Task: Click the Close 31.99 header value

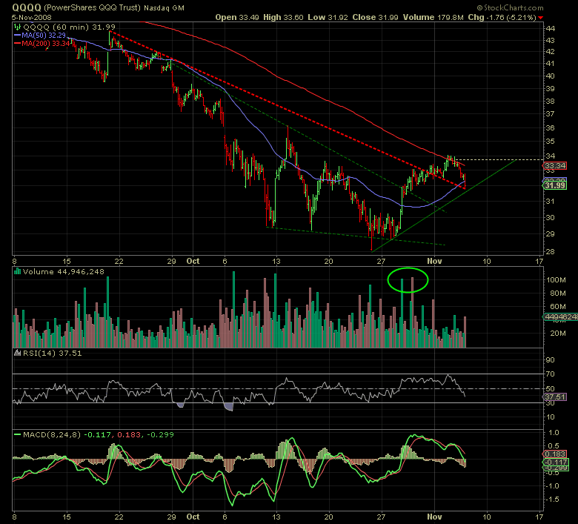Action: pyautogui.click(x=375, y=17)
